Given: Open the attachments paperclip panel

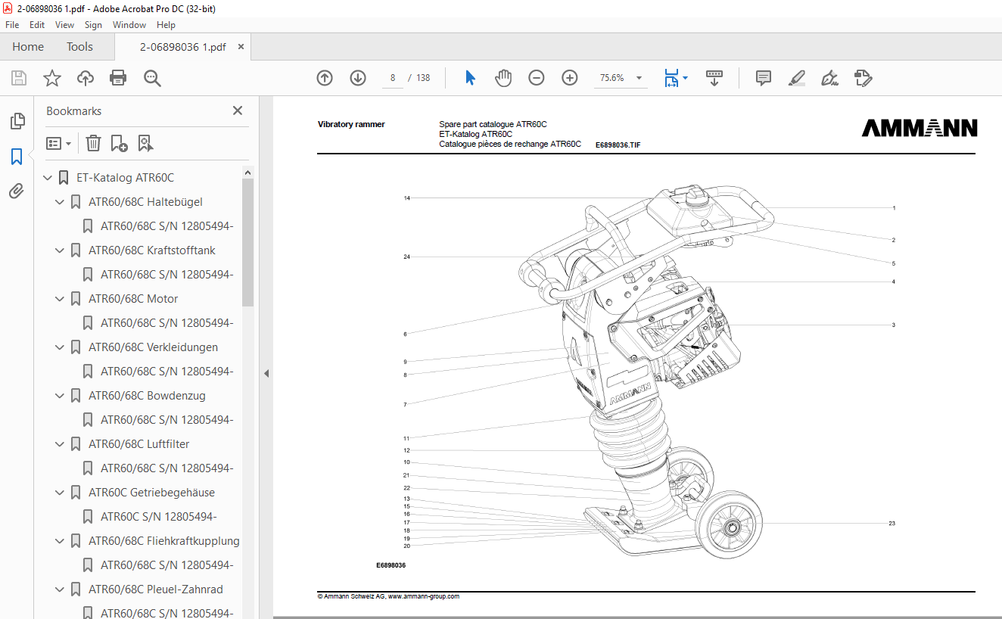Looking at the screenshot, I should (x=17, y=191).
